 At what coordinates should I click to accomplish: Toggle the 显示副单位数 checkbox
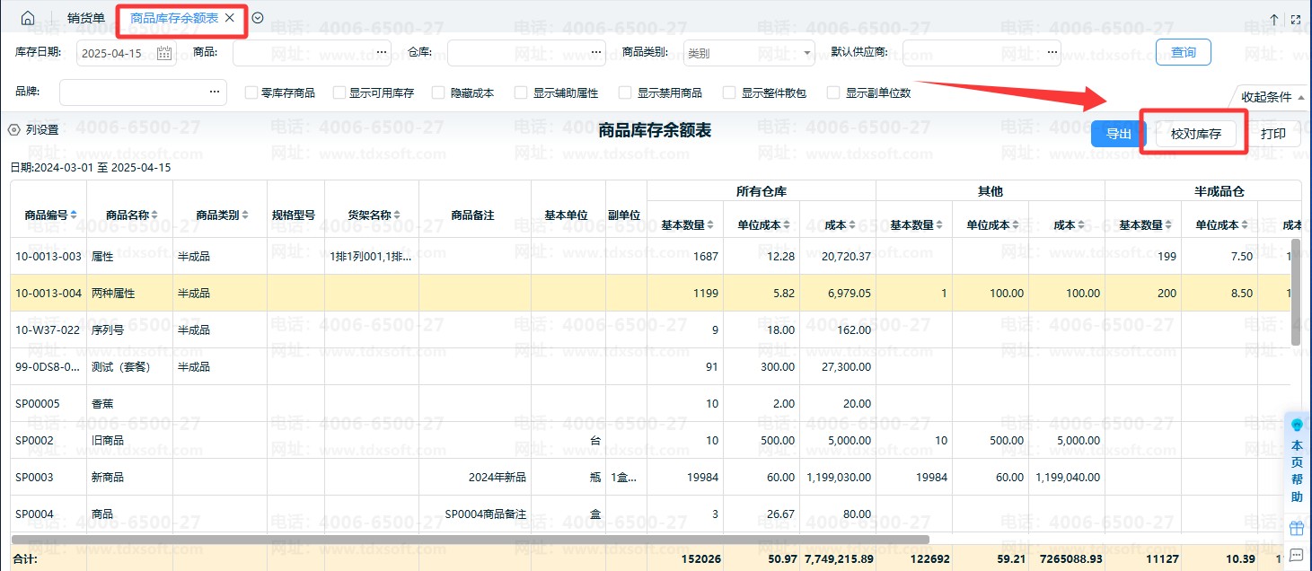coord(833,92)
